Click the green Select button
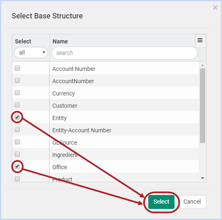Screen dimensions: 222x220 [161, 202]
